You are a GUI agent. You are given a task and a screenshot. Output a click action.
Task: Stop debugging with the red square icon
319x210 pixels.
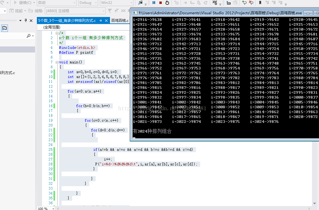pos(161,3)
